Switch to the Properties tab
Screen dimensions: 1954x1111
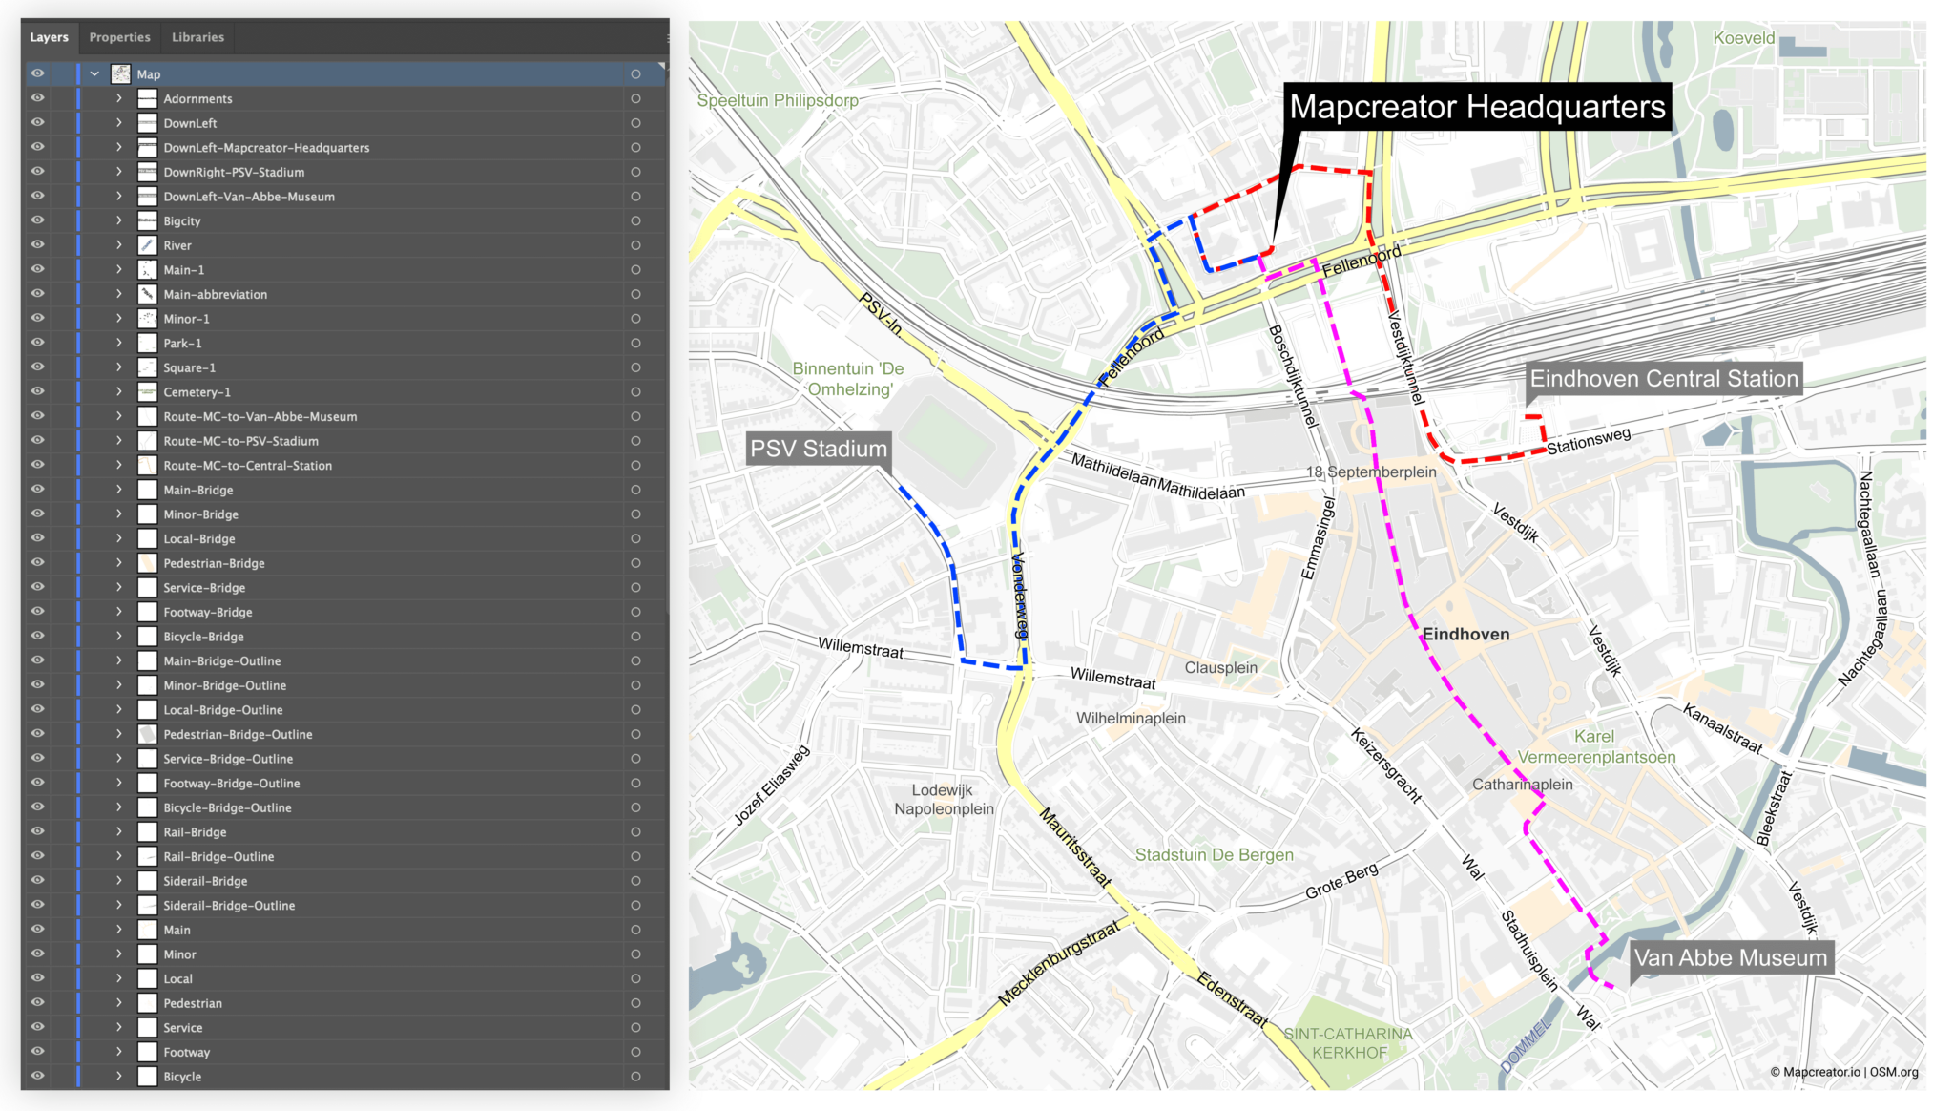[119, 37]
